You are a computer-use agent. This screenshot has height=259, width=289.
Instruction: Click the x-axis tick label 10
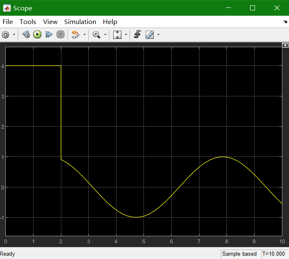282,242
